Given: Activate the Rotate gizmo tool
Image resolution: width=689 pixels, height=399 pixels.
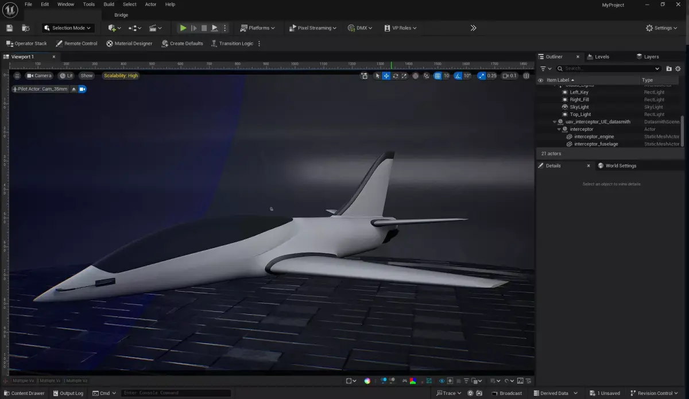Looking at the screenshot, I should pyautogui.click(x=396, y=76).
